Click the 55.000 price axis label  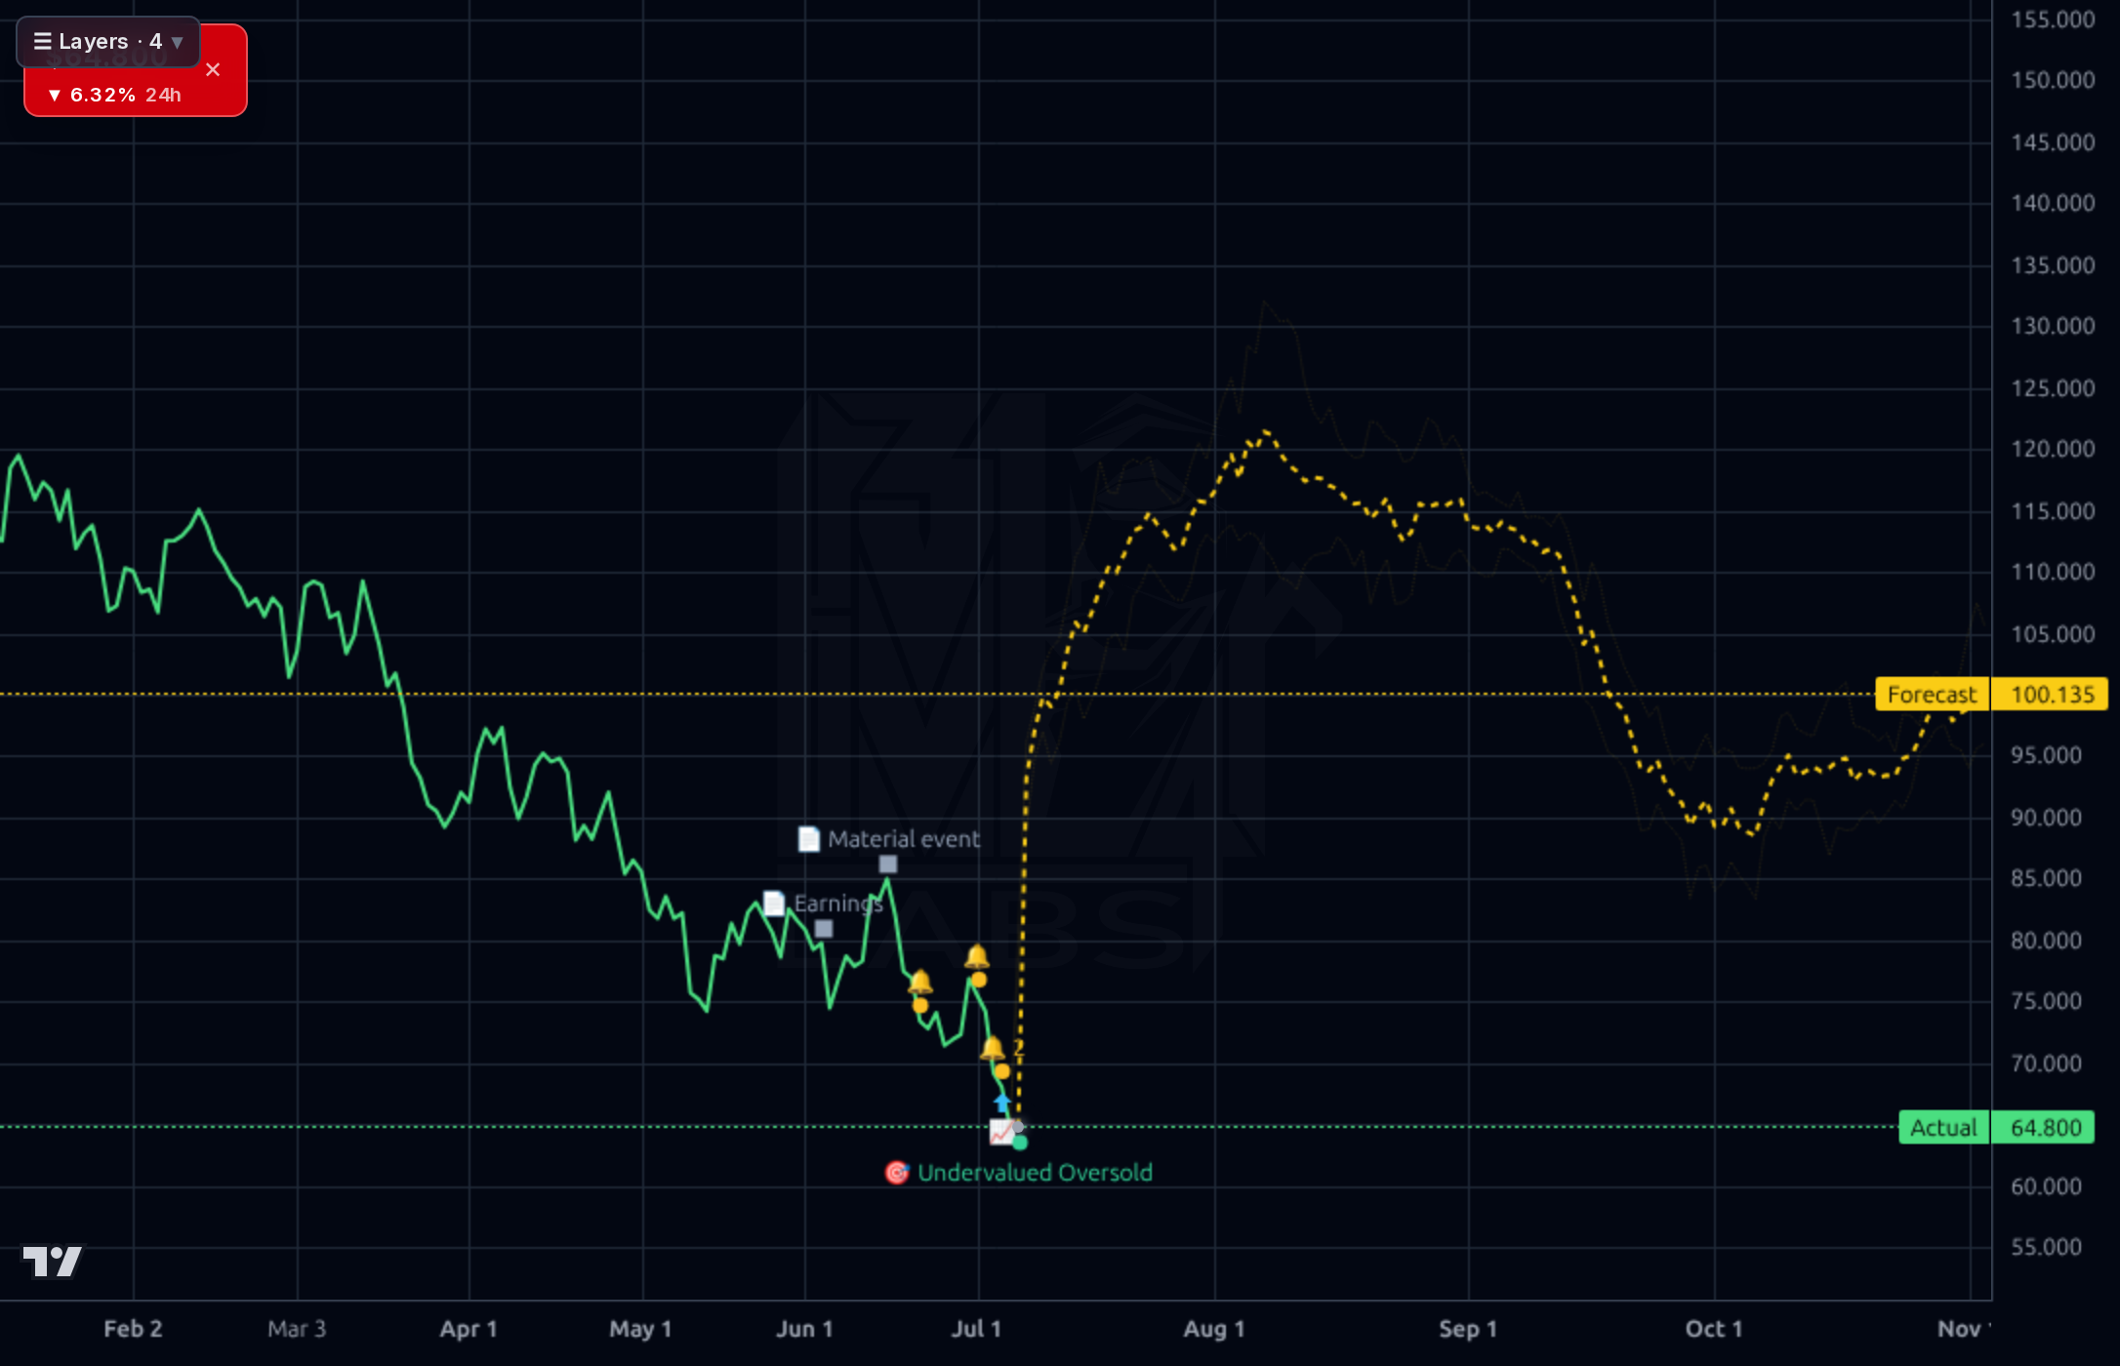[2046, 1247]
